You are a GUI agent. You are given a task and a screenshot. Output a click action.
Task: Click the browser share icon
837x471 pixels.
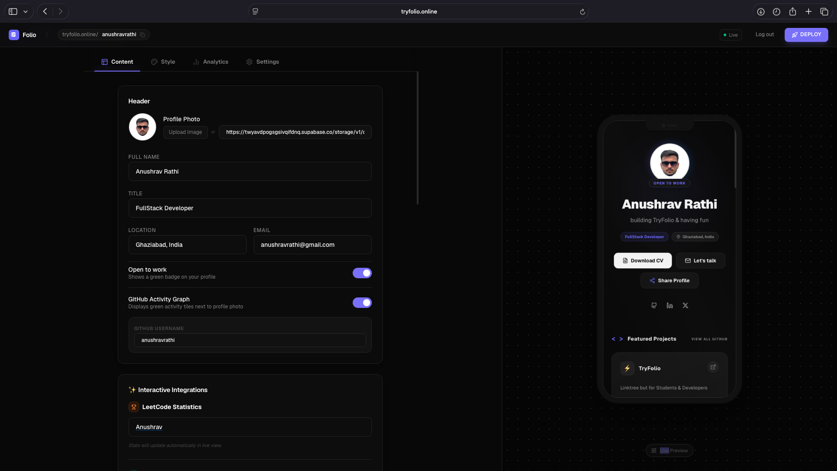(793, 12)
